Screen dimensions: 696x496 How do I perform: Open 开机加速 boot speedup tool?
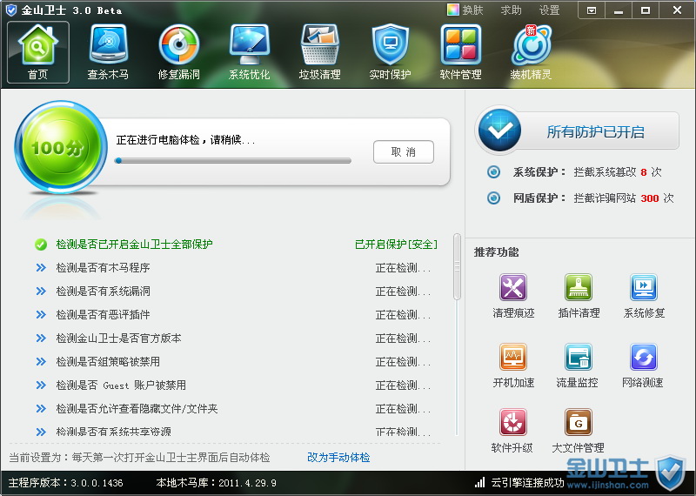513,365
